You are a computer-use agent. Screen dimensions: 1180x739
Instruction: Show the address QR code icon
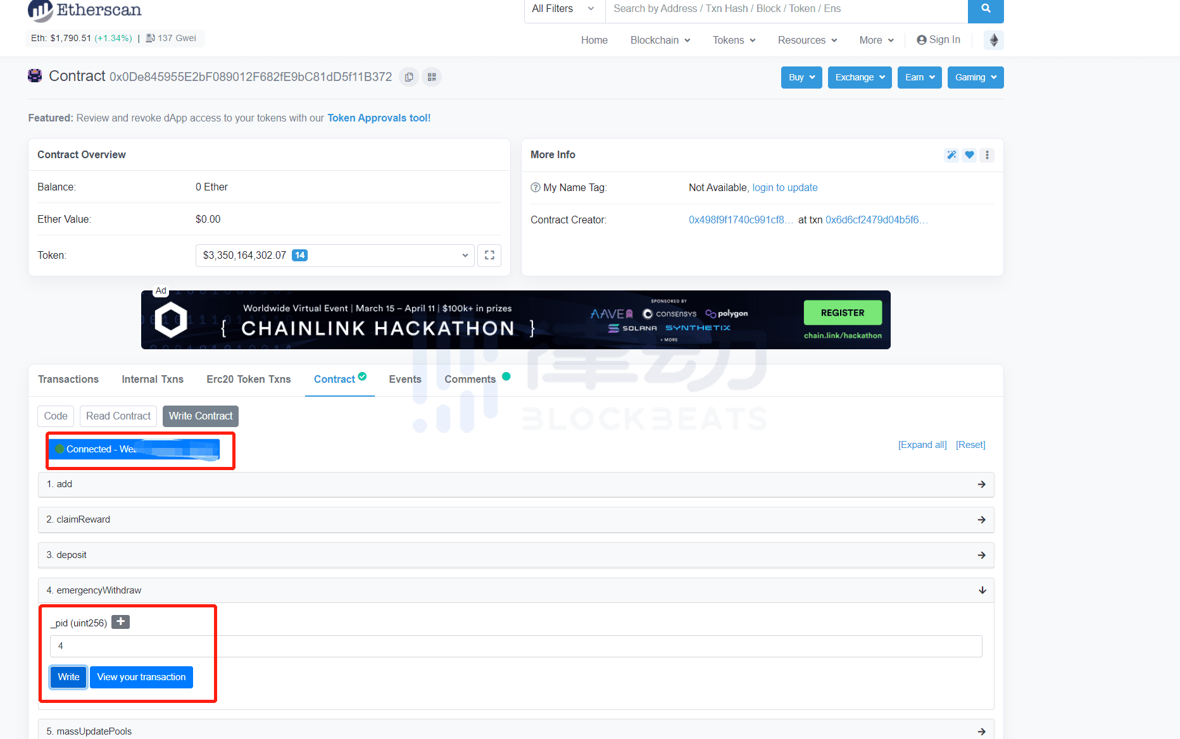(432, 77)
